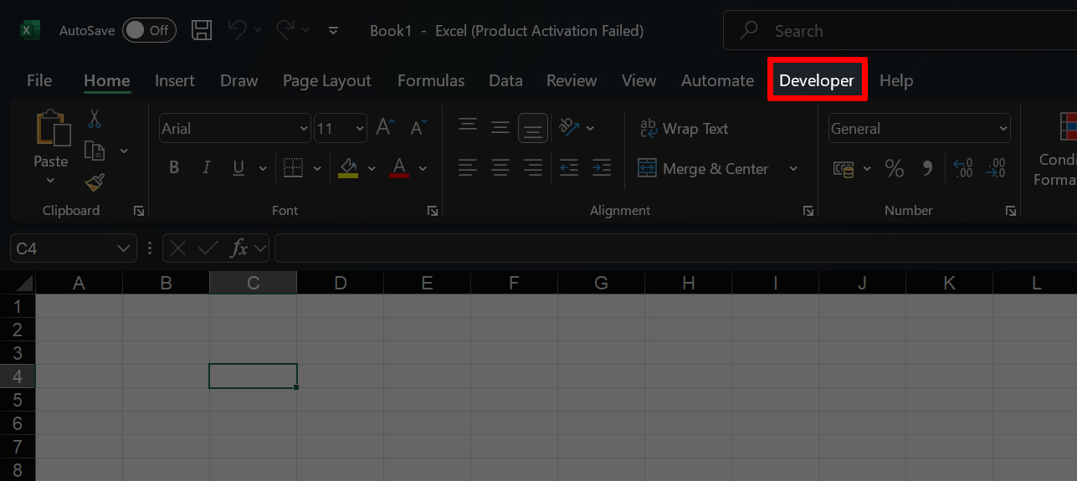Open the View tab
The height and width of the screenshot is (481, 1077).
tap(639, 80)
